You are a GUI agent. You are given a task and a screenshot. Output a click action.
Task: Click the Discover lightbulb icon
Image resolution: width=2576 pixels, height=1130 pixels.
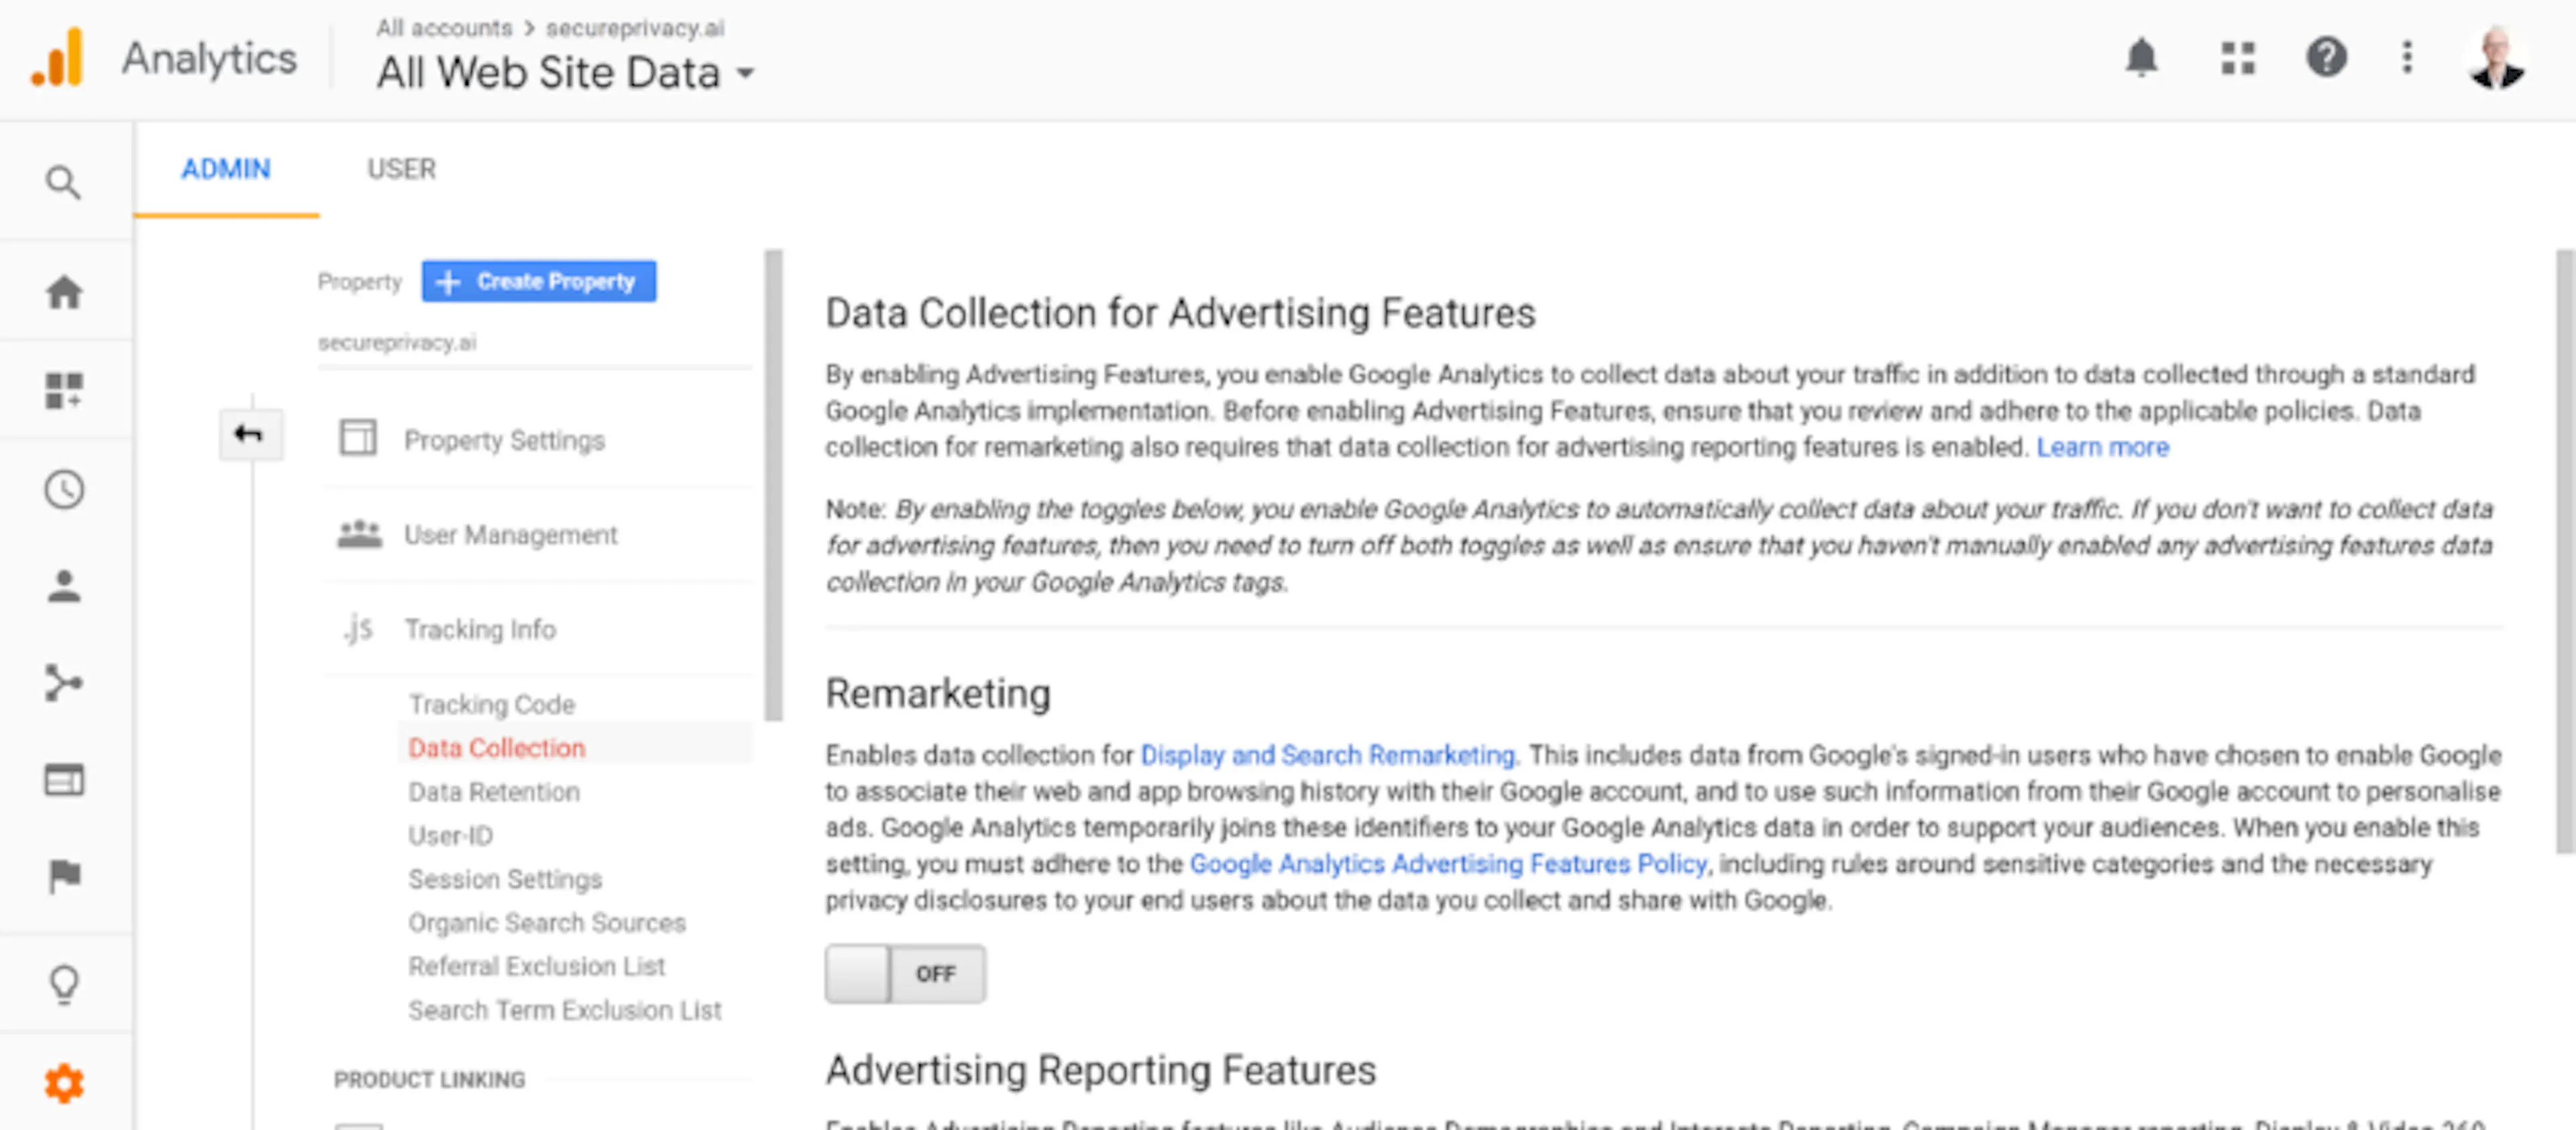64,983
